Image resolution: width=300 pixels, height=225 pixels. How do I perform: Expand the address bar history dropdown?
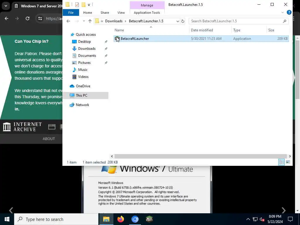tap(178, 21)
